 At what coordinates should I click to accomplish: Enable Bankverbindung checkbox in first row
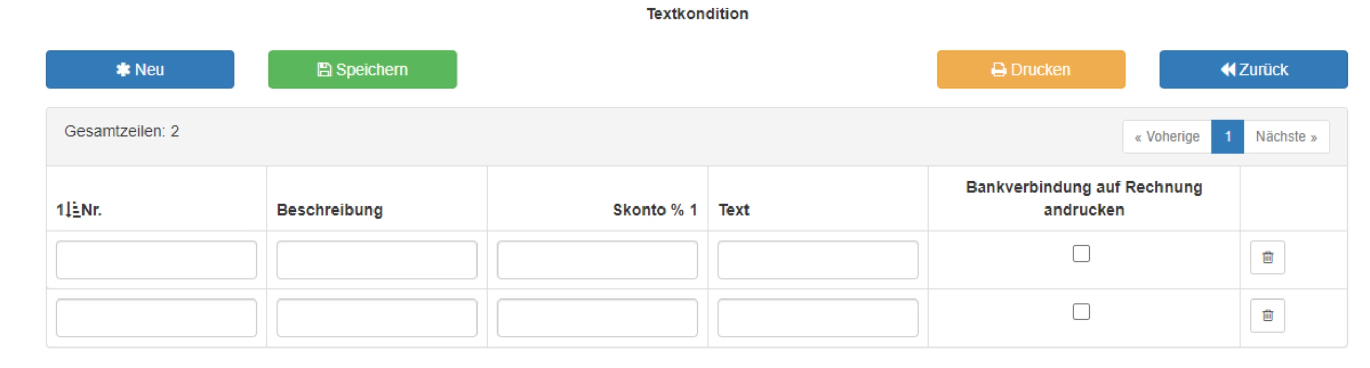click(1081, 254)
